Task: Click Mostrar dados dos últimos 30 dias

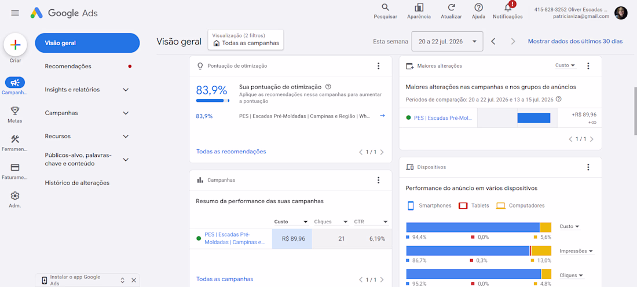Action: click(x=575, y=42)
